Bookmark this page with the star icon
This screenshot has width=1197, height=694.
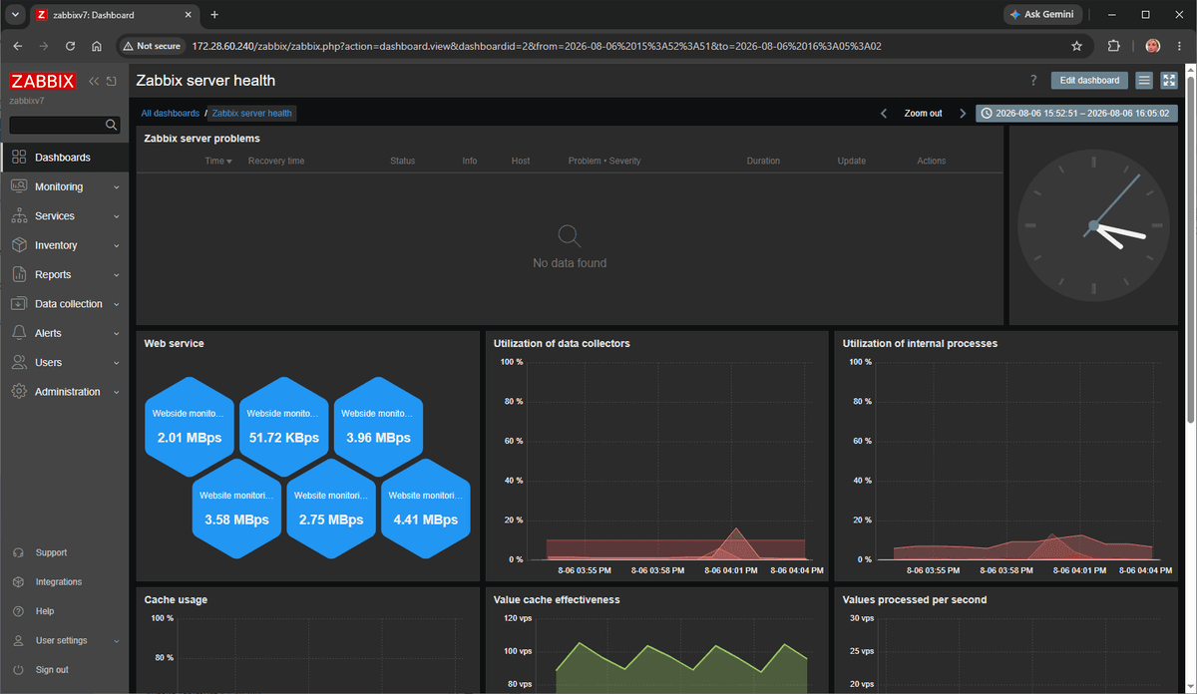(1076, 46)
